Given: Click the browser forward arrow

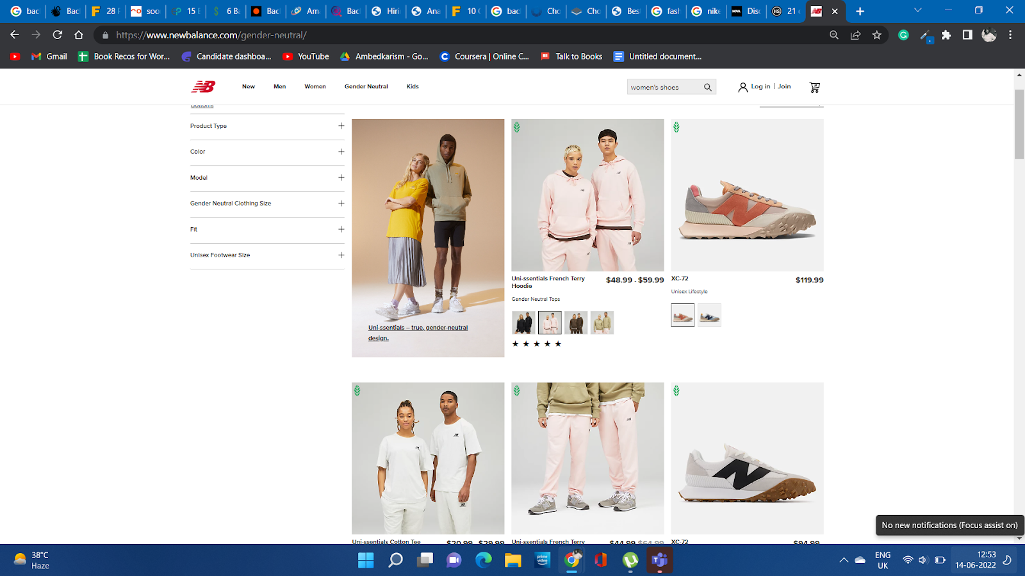Looking at the screenshot, I should (36, 35).
